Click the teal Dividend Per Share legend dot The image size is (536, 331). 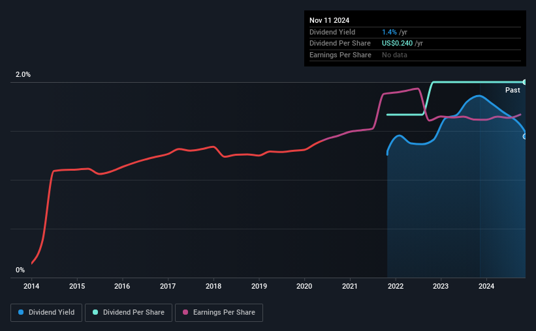click(x=95, y=312)
